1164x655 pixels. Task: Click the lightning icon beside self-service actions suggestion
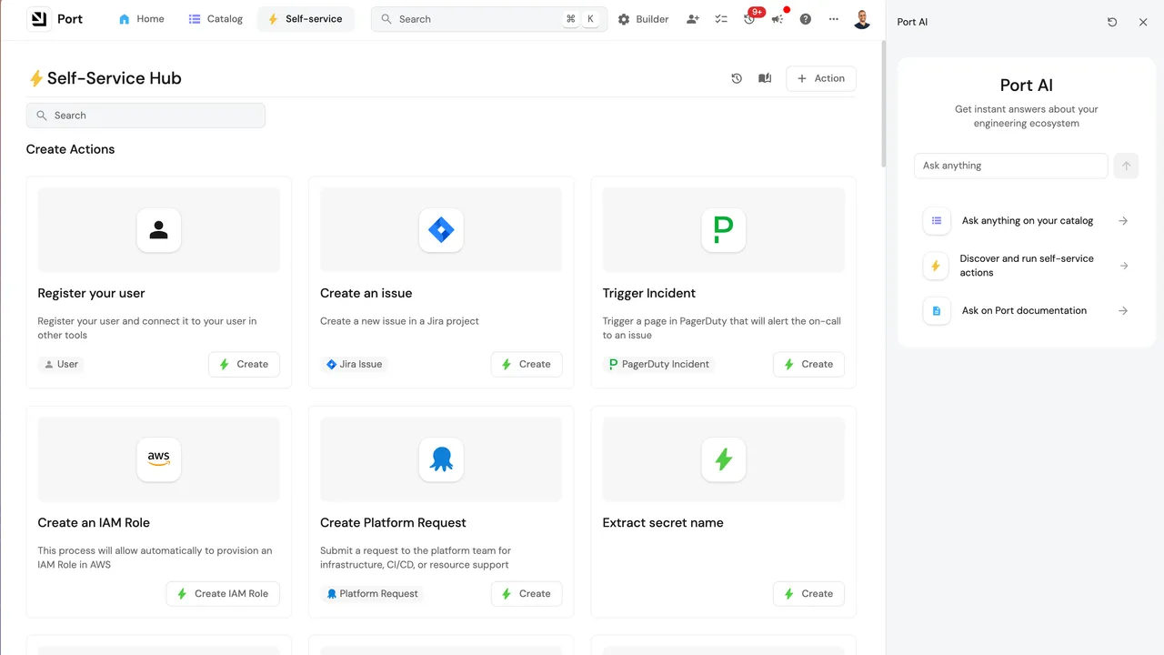pos(936,266)
